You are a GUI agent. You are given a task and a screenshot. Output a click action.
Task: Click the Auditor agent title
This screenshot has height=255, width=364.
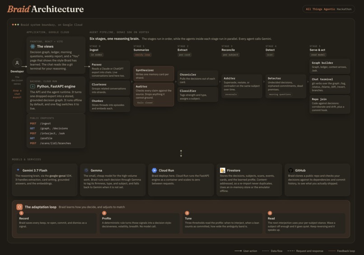click(141, 86)
